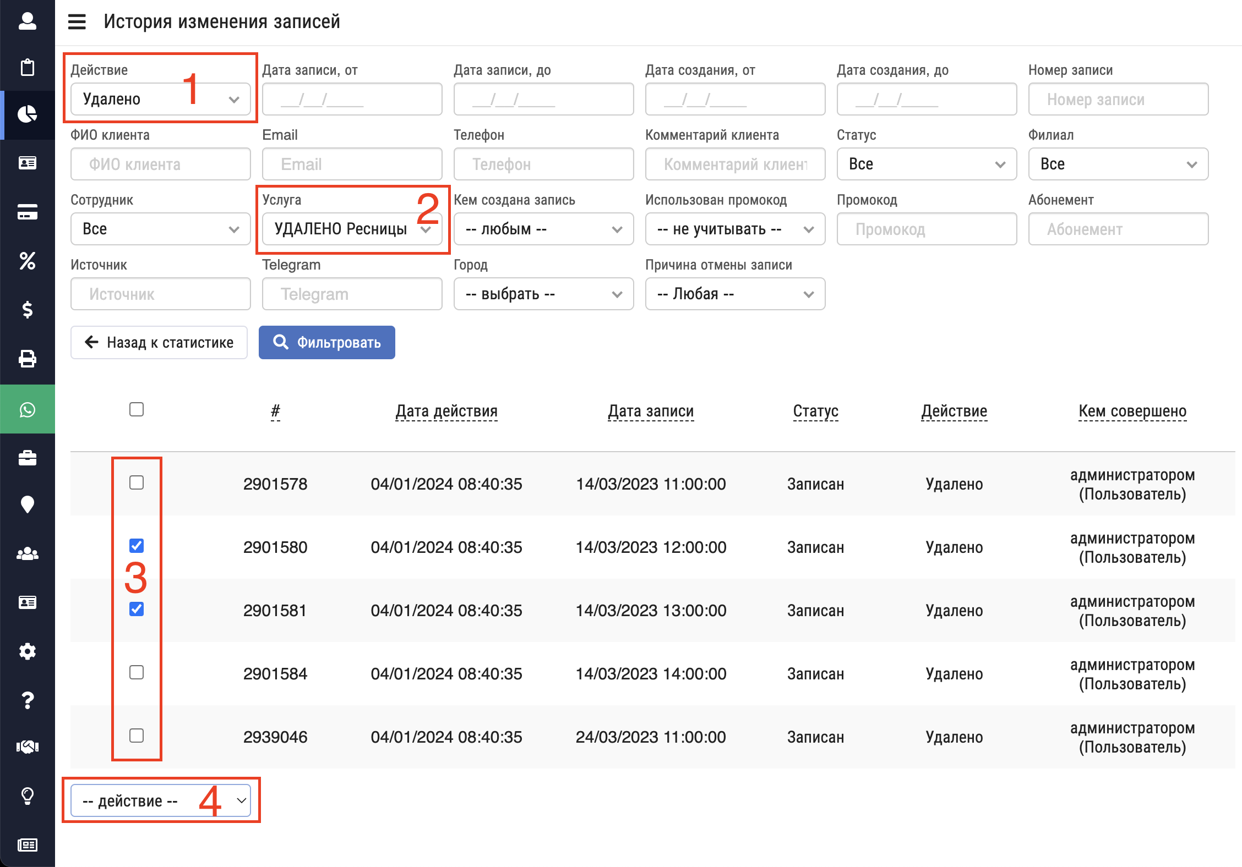Screen dimensions: 1242x867
Task: Open the dollar sign finance icon
Action: (28, 310)
